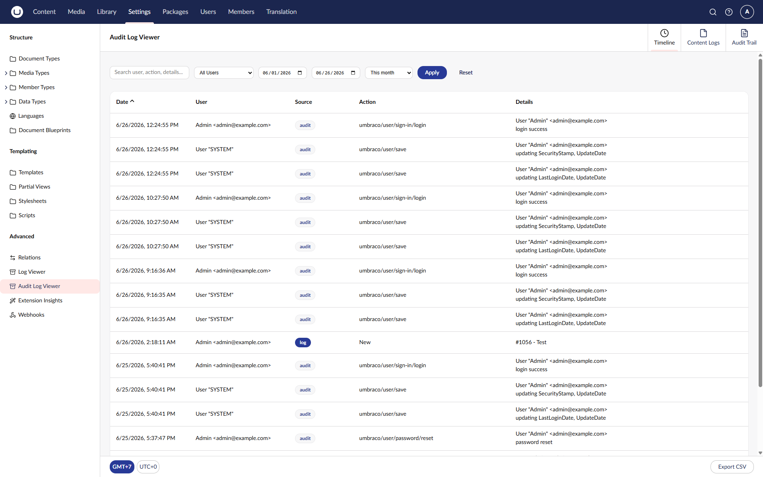Expand the Member Types tree node

[x=6, y=88]
